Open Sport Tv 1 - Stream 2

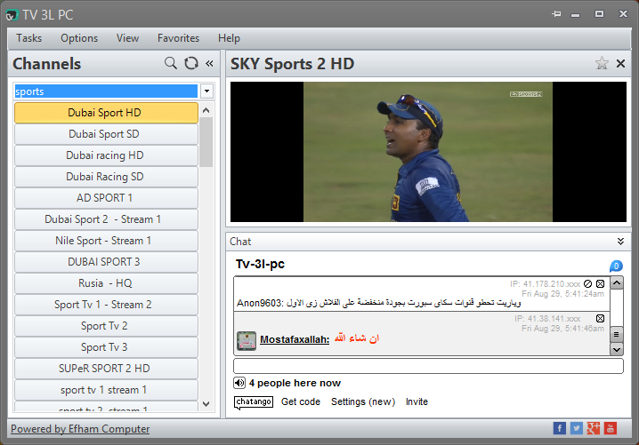(x=106, y=305)
